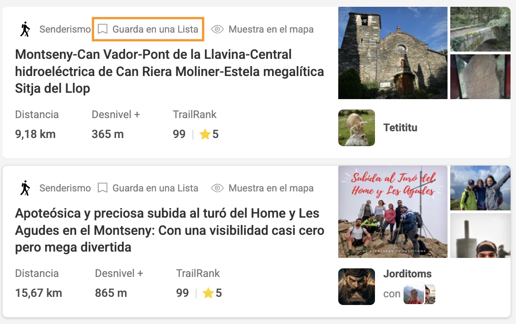Click the hiker icon on the second trail card

tap(25, 188)
